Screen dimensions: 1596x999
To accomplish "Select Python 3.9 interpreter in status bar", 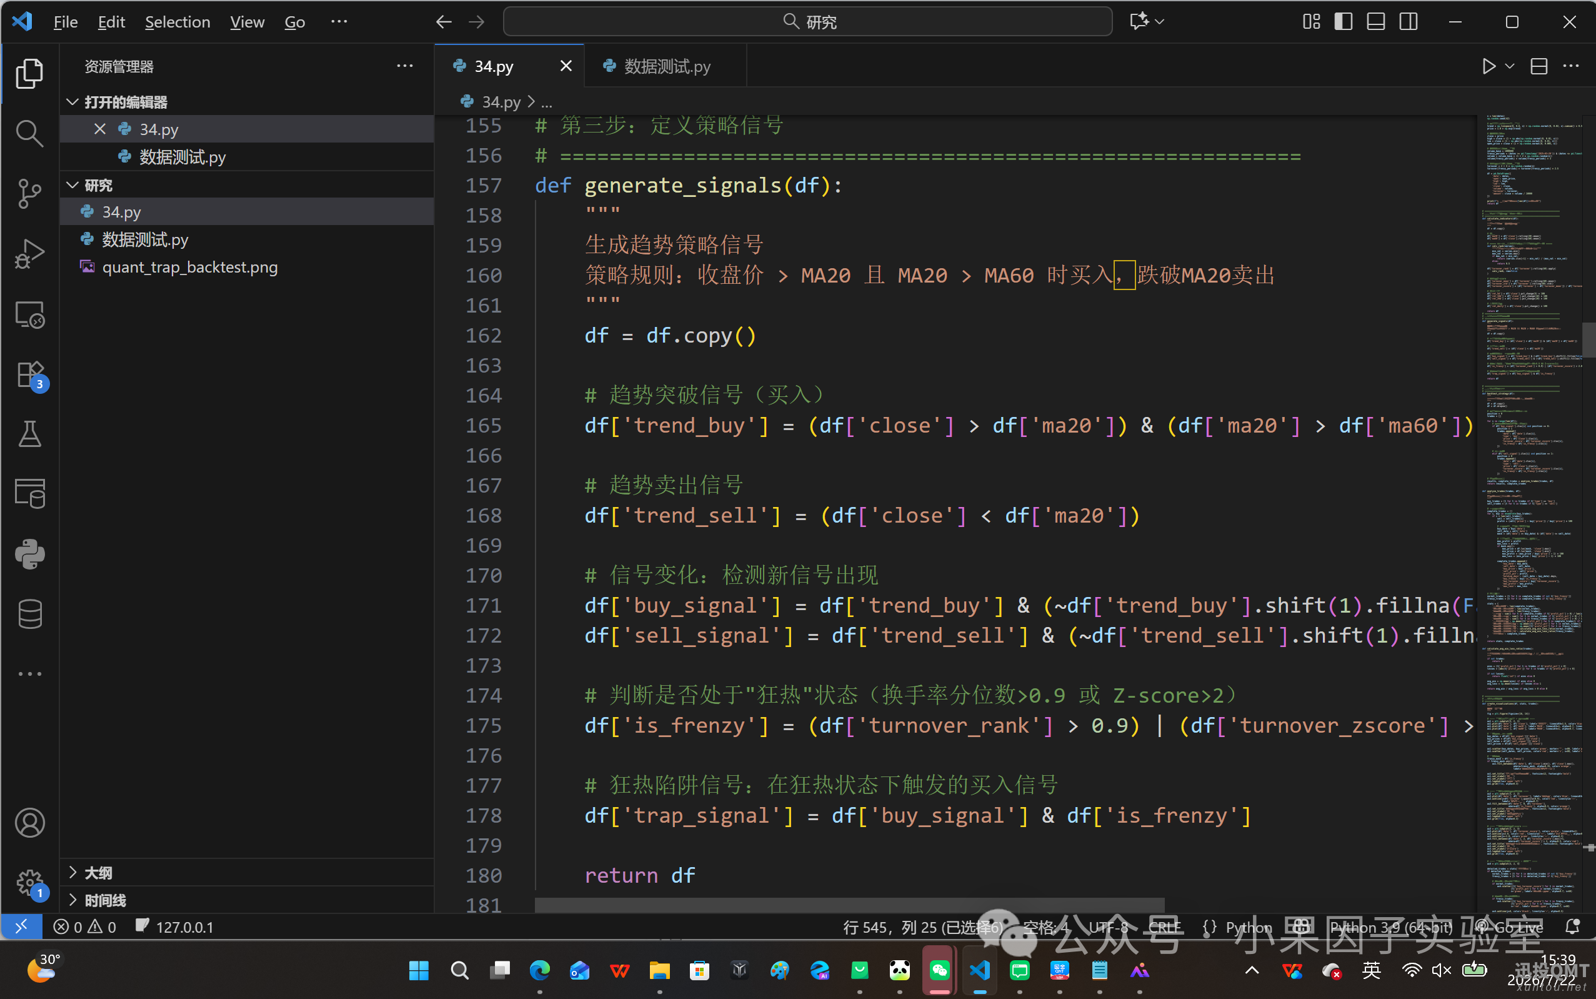I will click(1390, 927).
